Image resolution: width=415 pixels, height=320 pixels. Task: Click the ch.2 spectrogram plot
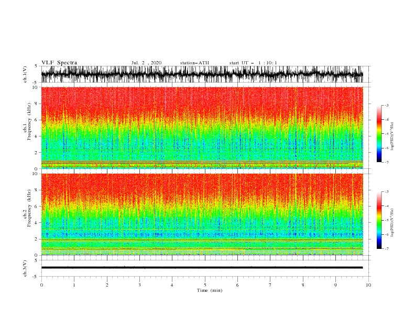tap(202, 214)
